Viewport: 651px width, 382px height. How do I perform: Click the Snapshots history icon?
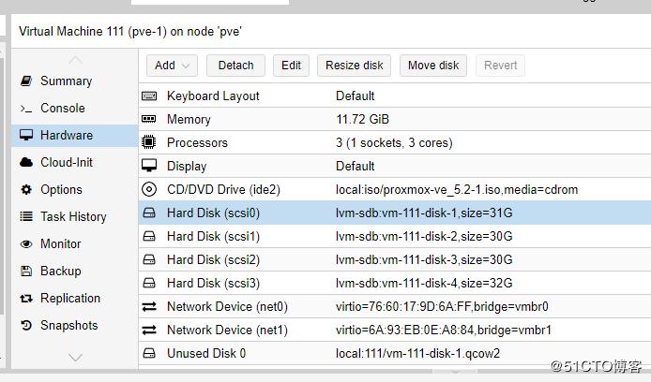(26, 325)
